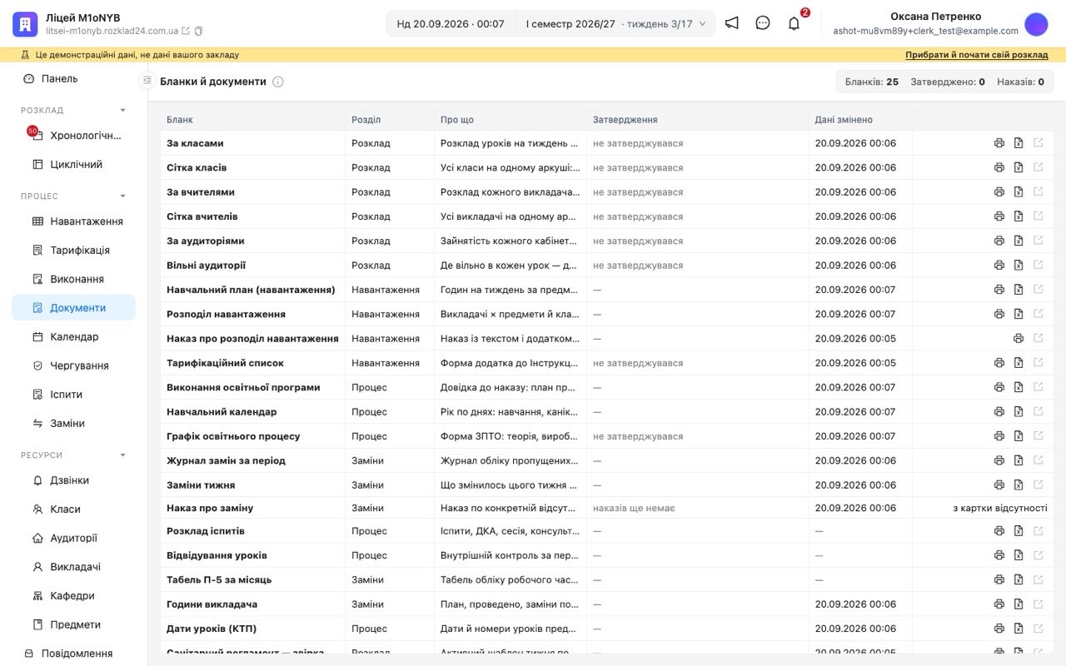Viewport: 1066px width, 666px height.
Task: Collapse the РЕСУРСИ sidebar section
Action: click(123, 455)
